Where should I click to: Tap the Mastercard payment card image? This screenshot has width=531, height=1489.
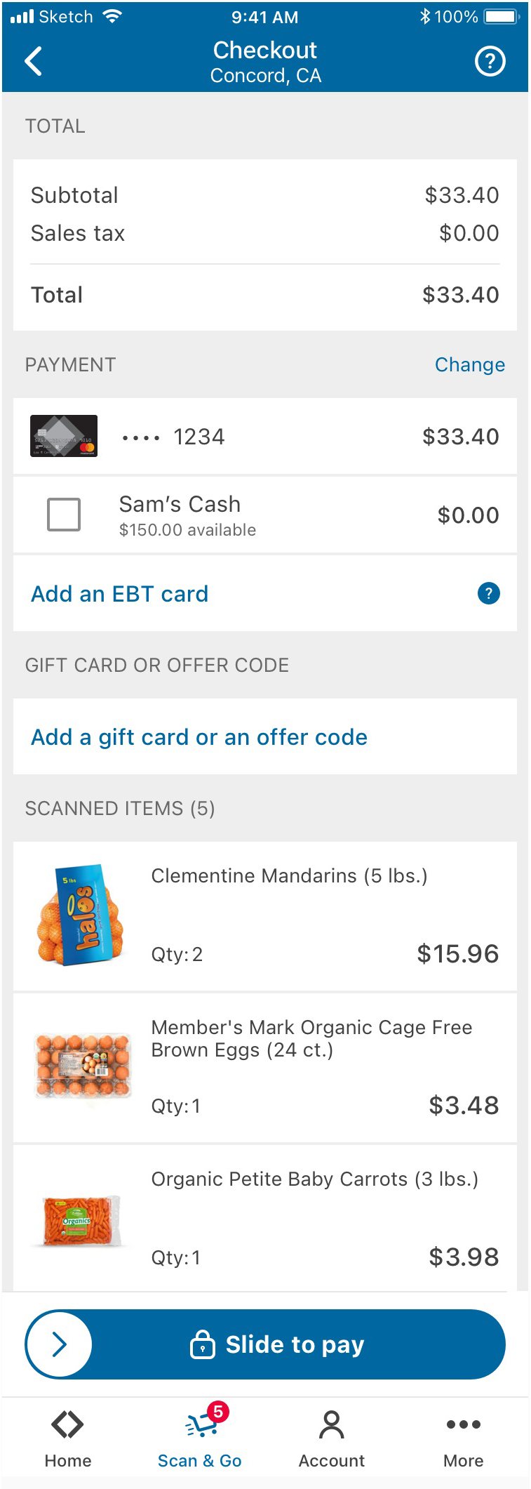pos(64,436)
